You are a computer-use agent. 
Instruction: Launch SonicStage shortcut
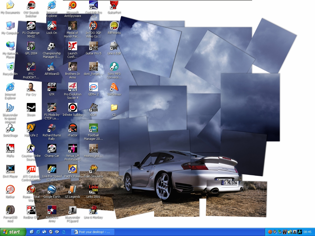10,128
